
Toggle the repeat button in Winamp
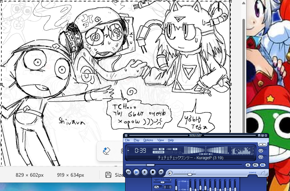(261, 151)
